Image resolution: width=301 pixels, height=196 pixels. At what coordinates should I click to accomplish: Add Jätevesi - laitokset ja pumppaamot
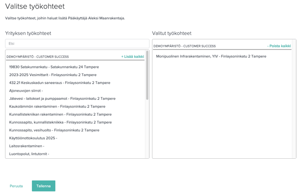coord(62,98)
